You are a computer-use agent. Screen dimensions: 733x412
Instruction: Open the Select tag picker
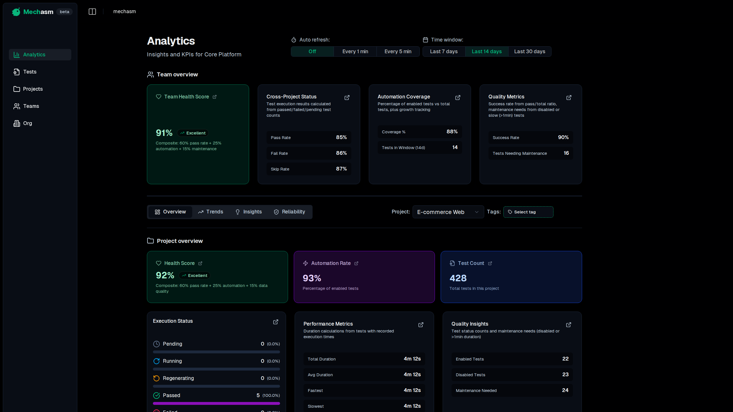[528, 212]
